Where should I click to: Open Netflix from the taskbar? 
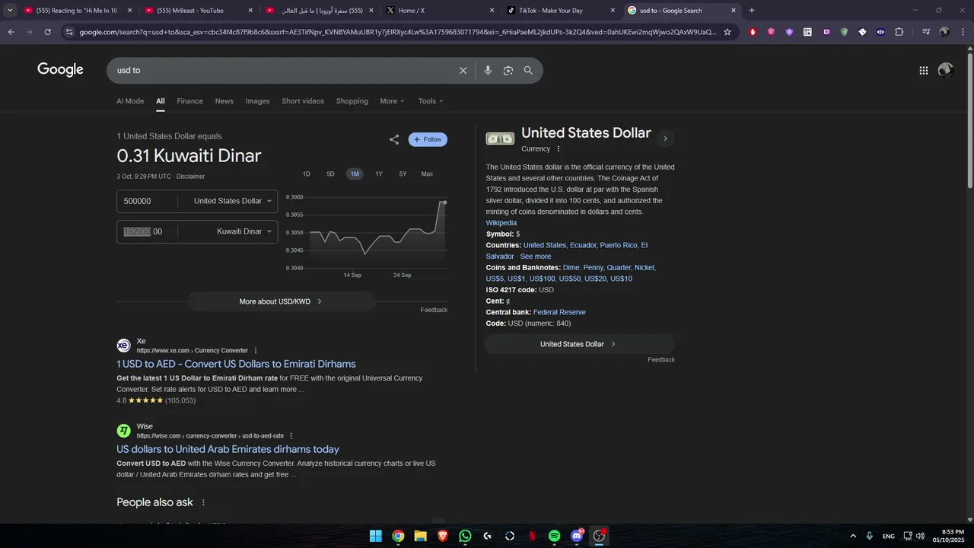(533, 536)
